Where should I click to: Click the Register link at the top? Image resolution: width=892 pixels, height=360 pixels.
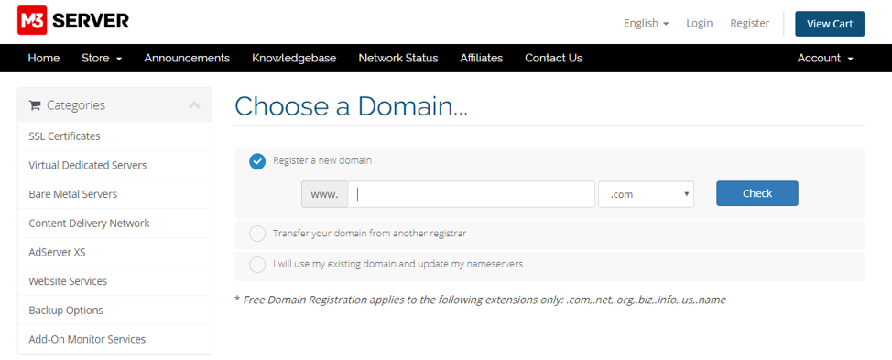pyautogui.click(x=750, y=23)
